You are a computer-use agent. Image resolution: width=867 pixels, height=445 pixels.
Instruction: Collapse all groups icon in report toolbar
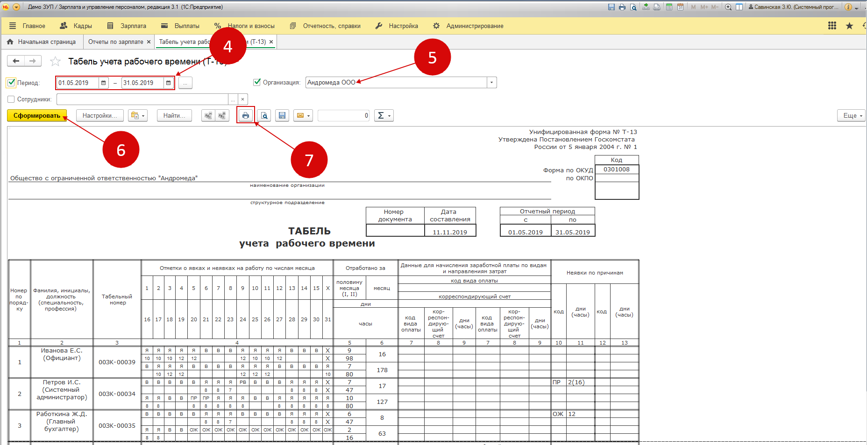point(208,115)
